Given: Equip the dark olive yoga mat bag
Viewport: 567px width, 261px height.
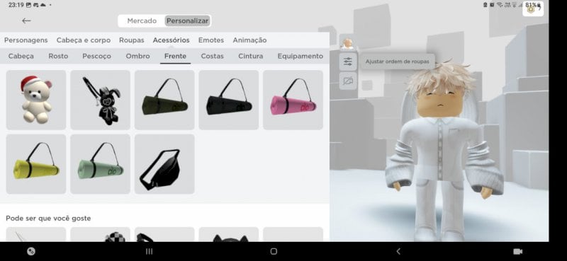Looking at the screenshot, I should 164,100.
